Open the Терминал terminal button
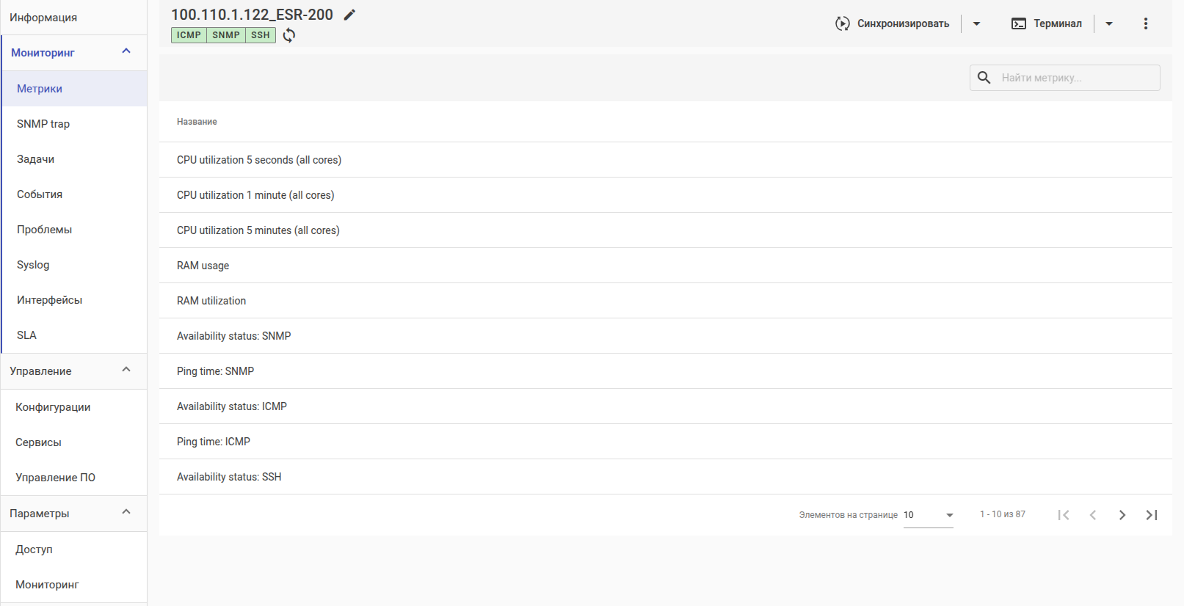This screenshot has width=1184, height=606. pyautogui.click(x=1046, y=23)
